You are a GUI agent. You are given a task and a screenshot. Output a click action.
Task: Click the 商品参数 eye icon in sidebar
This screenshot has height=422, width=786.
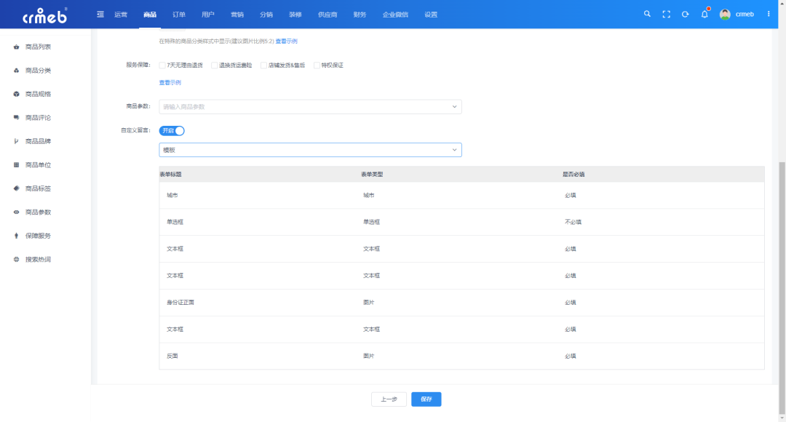tap(17, 212)
